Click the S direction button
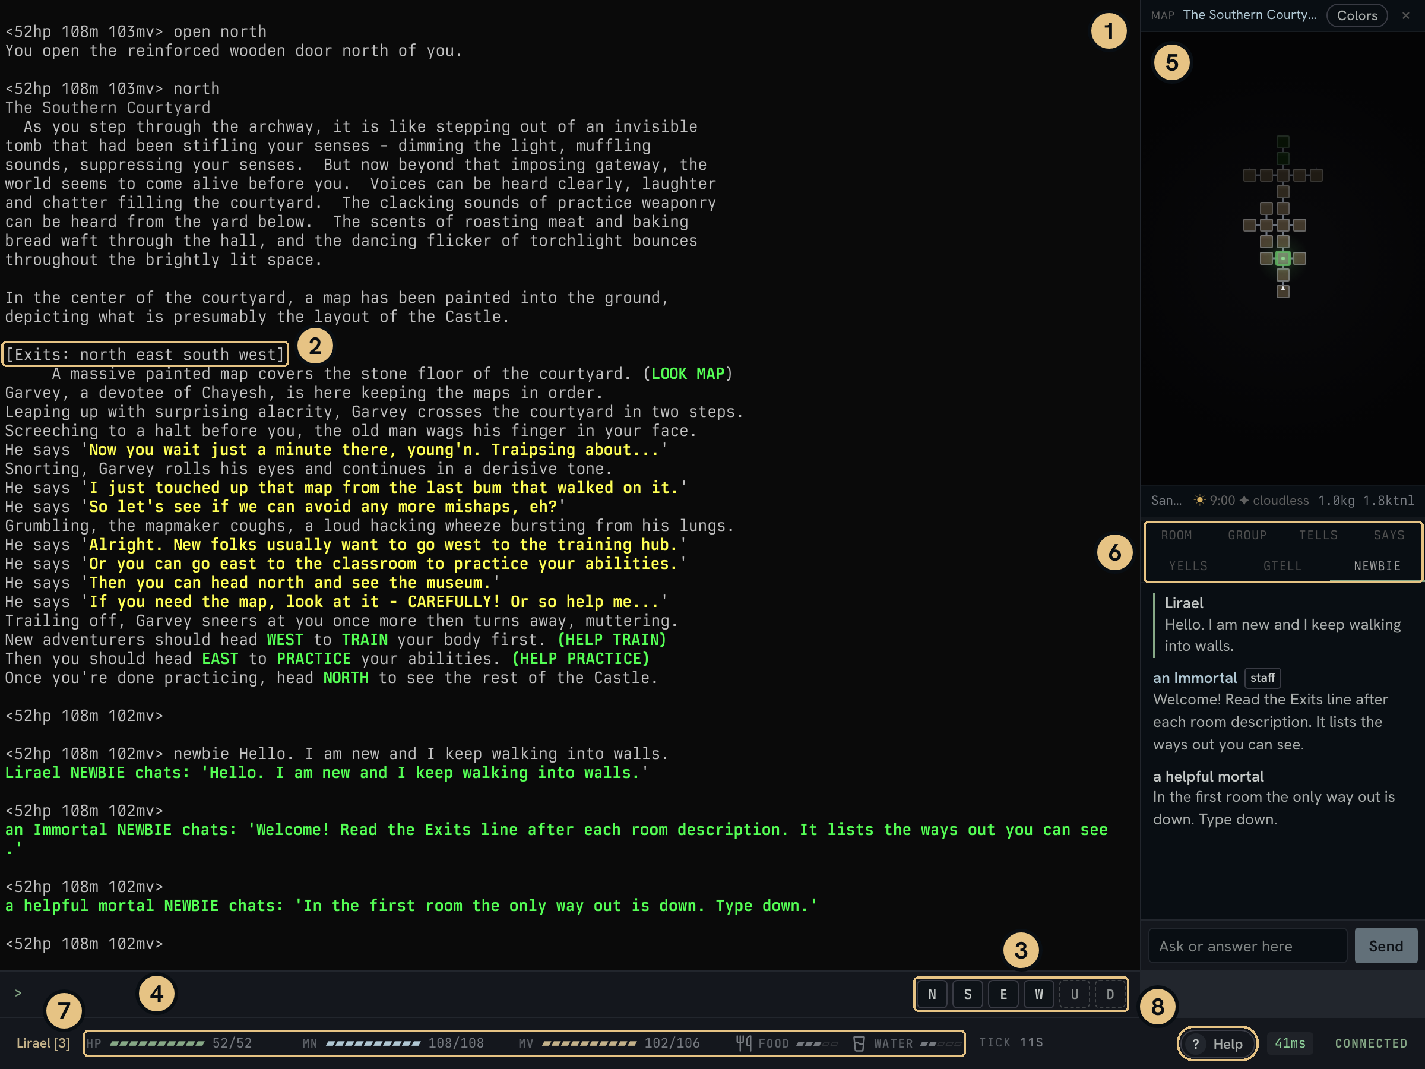 point(968,994)
